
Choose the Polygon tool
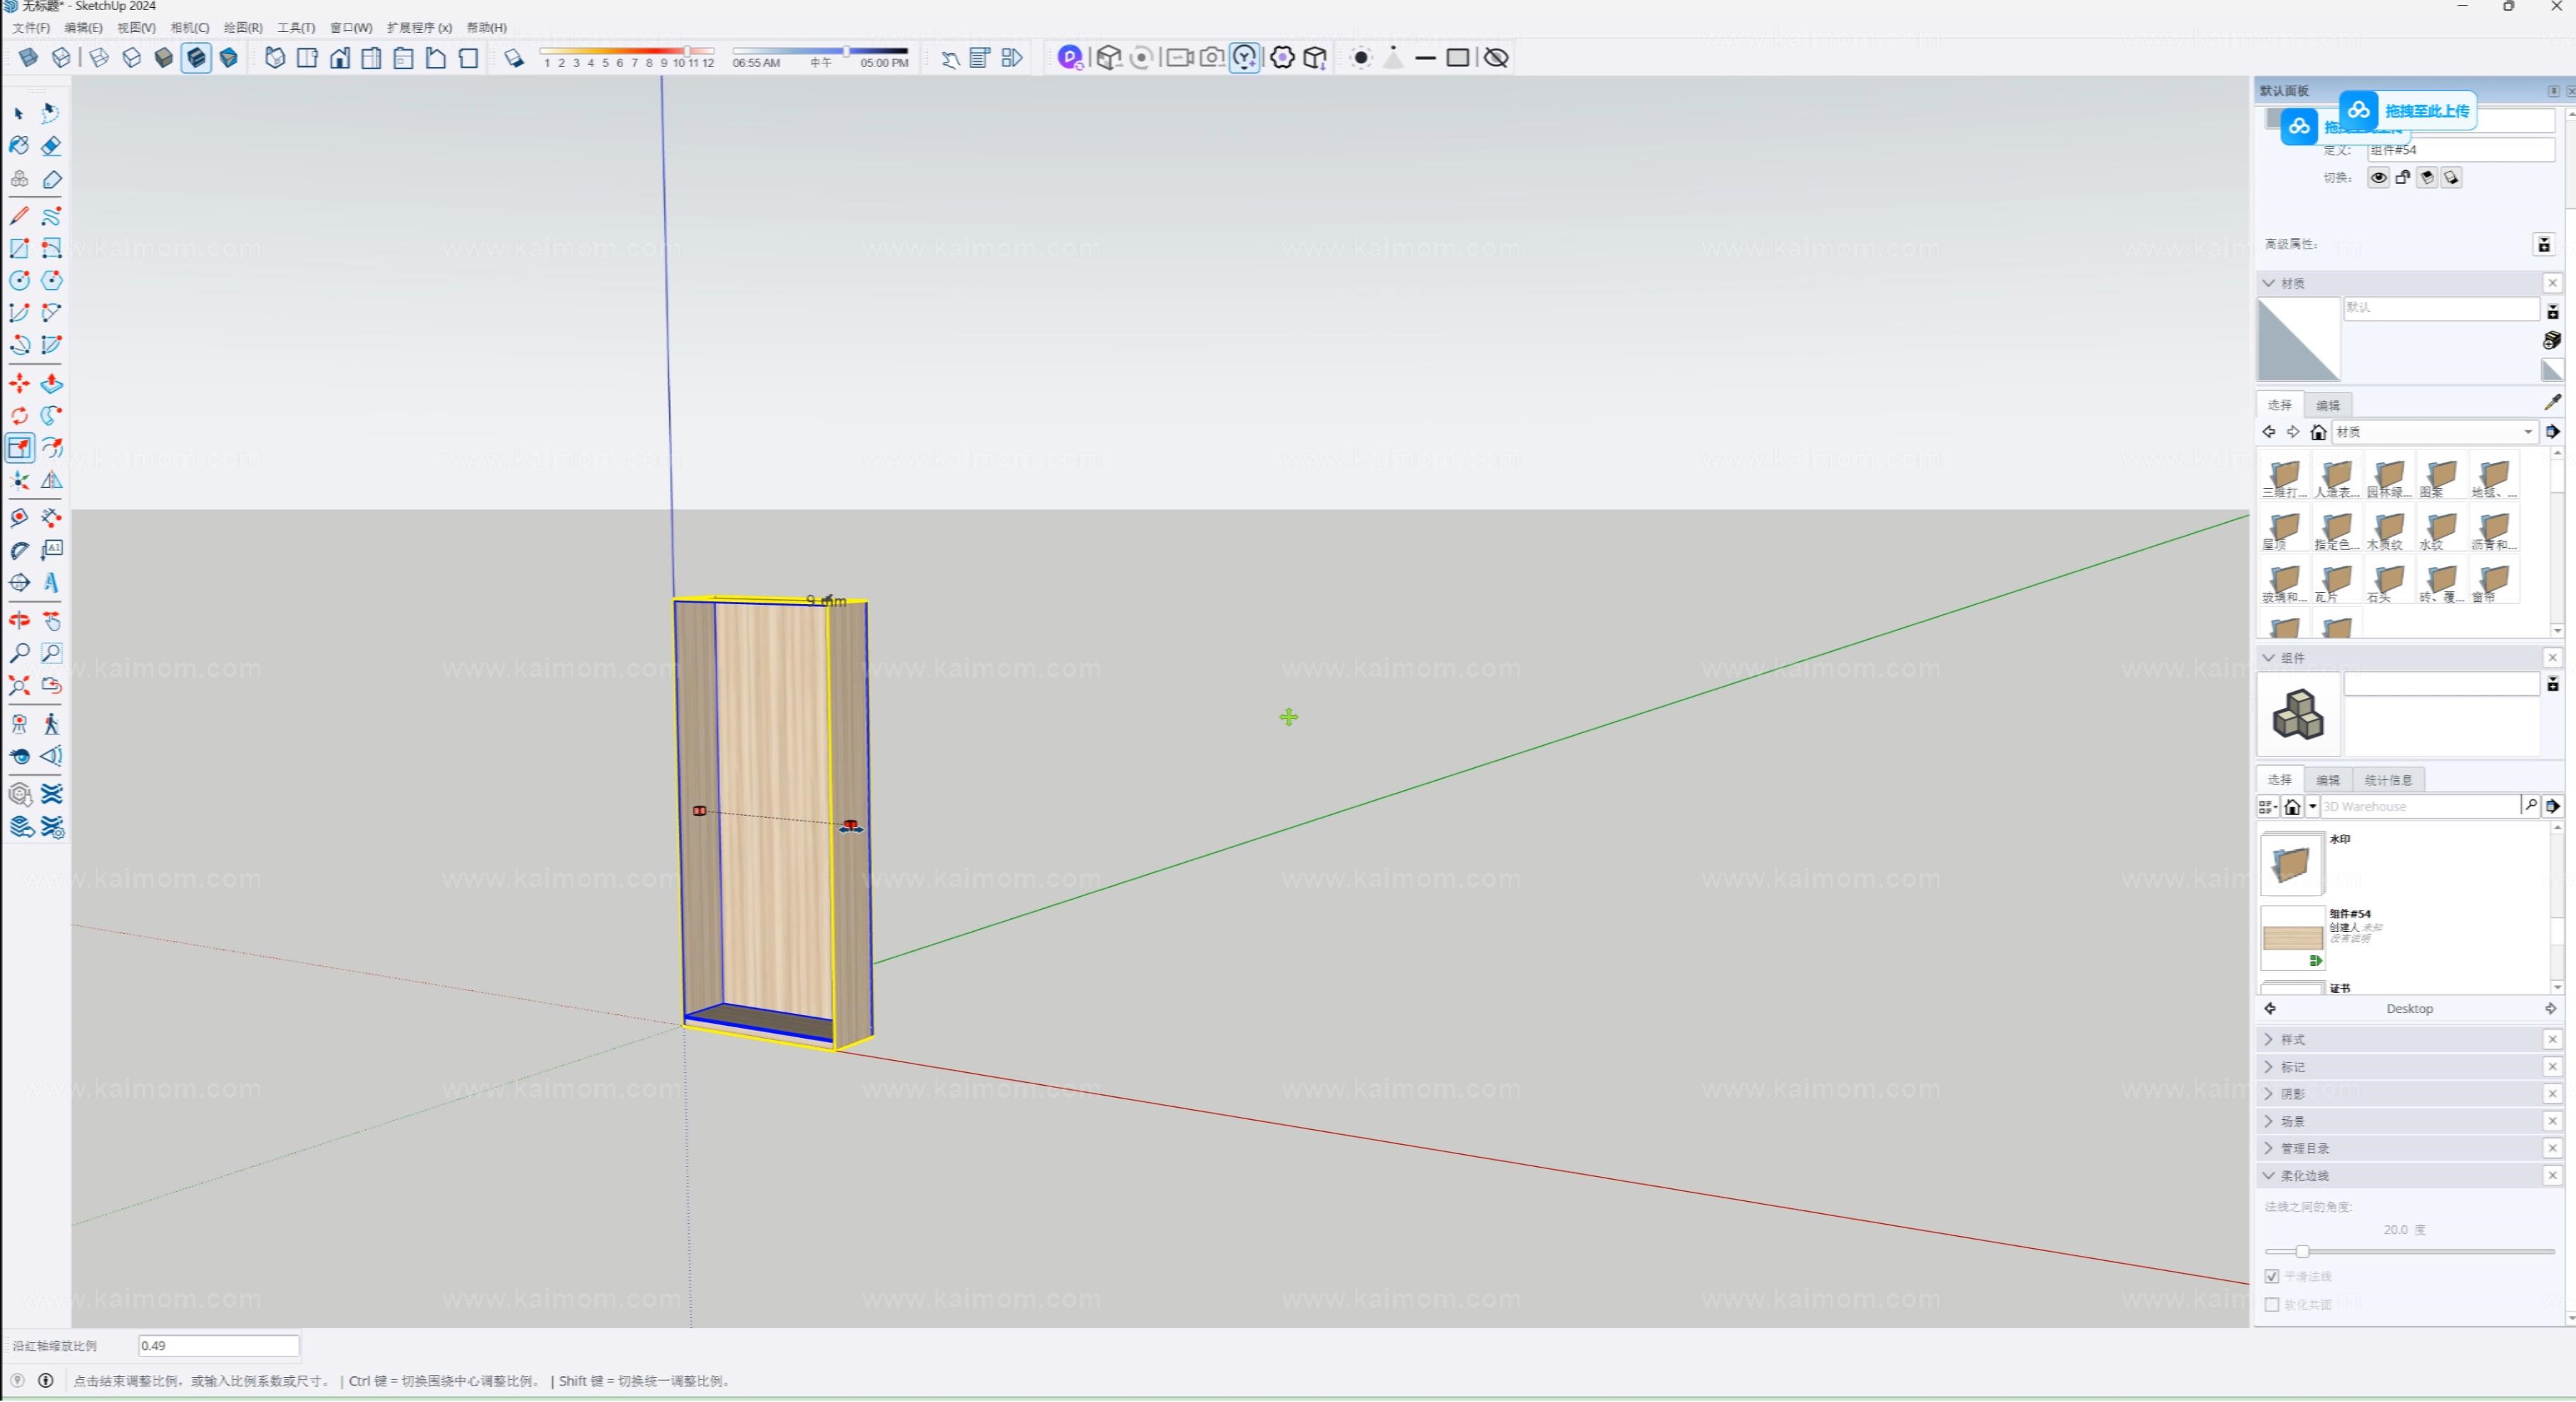(x=51, y=281)
